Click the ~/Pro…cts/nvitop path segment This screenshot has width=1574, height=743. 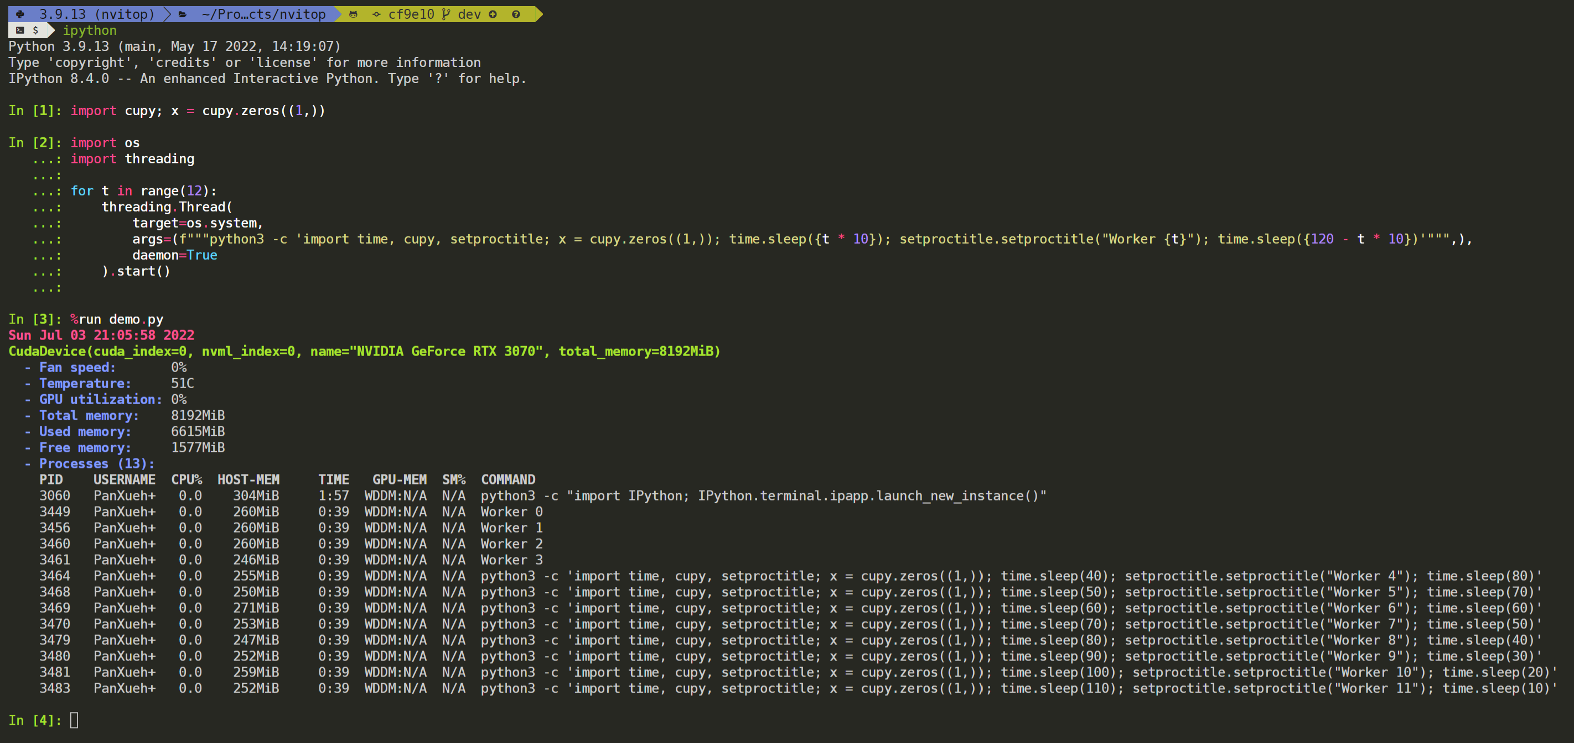tap(263, 14)
